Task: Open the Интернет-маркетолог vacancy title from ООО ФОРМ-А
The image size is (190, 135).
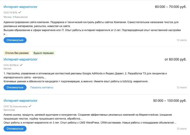Action: (x=21, y=59)
